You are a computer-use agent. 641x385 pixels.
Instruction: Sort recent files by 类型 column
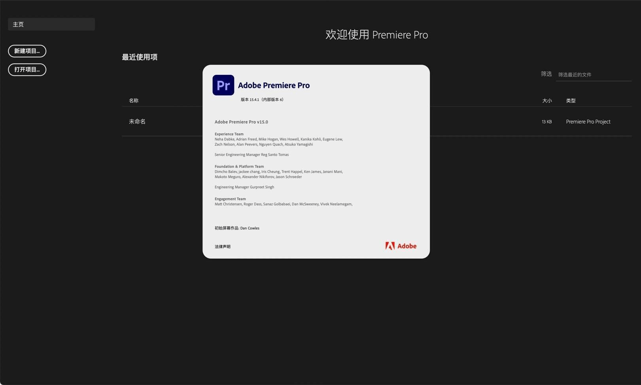point(571,101)
